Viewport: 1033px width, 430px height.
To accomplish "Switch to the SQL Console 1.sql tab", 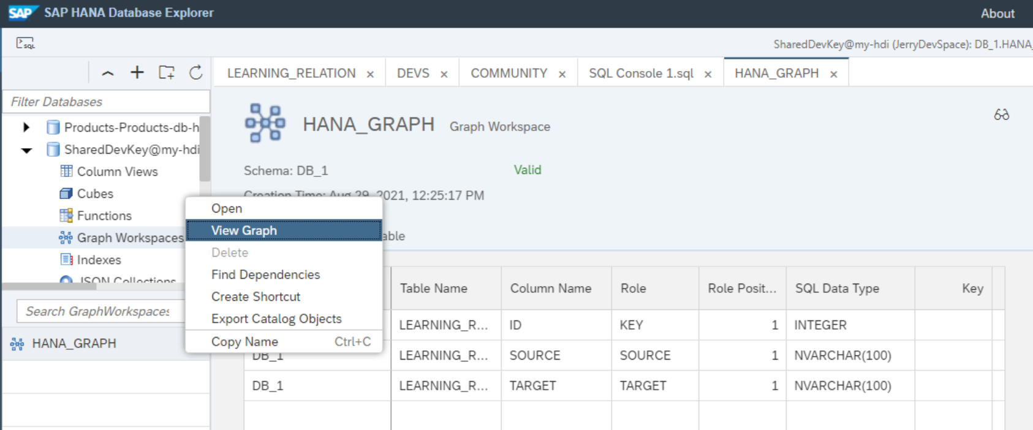I will click(x=641, y=74).
